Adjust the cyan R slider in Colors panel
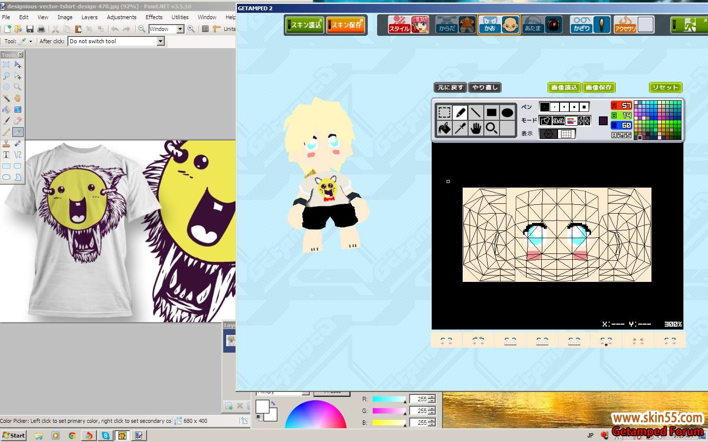The image size is (708, 442). click(x=389, y=399)
